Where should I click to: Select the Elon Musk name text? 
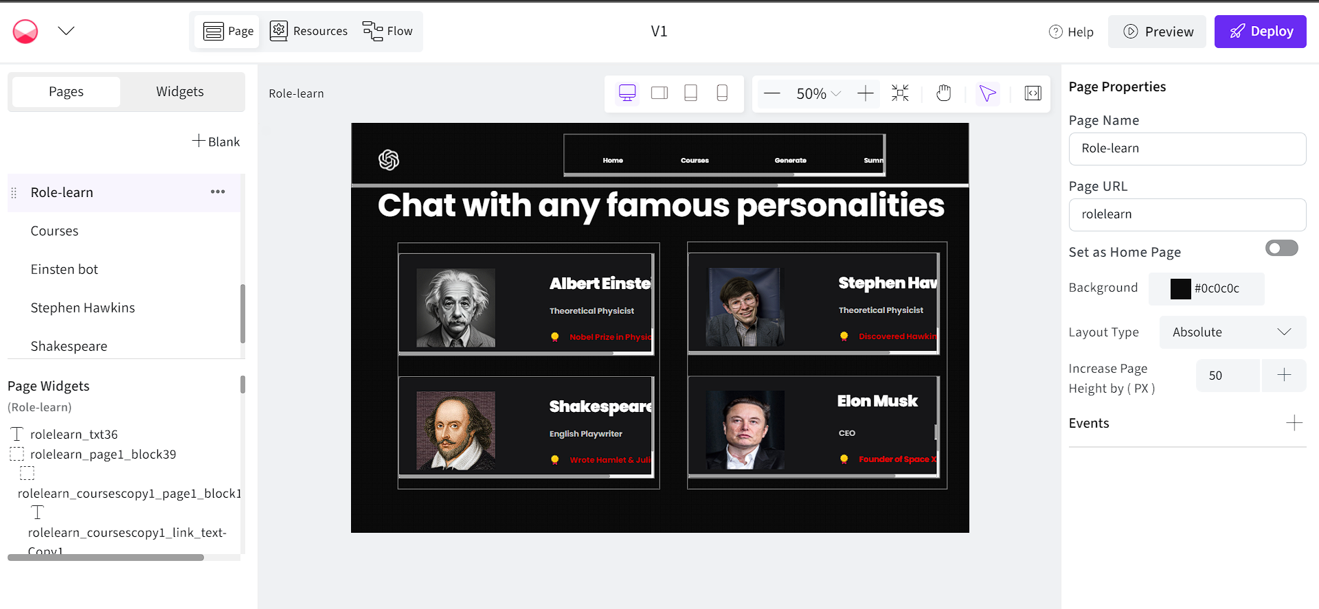click(877, 401)
